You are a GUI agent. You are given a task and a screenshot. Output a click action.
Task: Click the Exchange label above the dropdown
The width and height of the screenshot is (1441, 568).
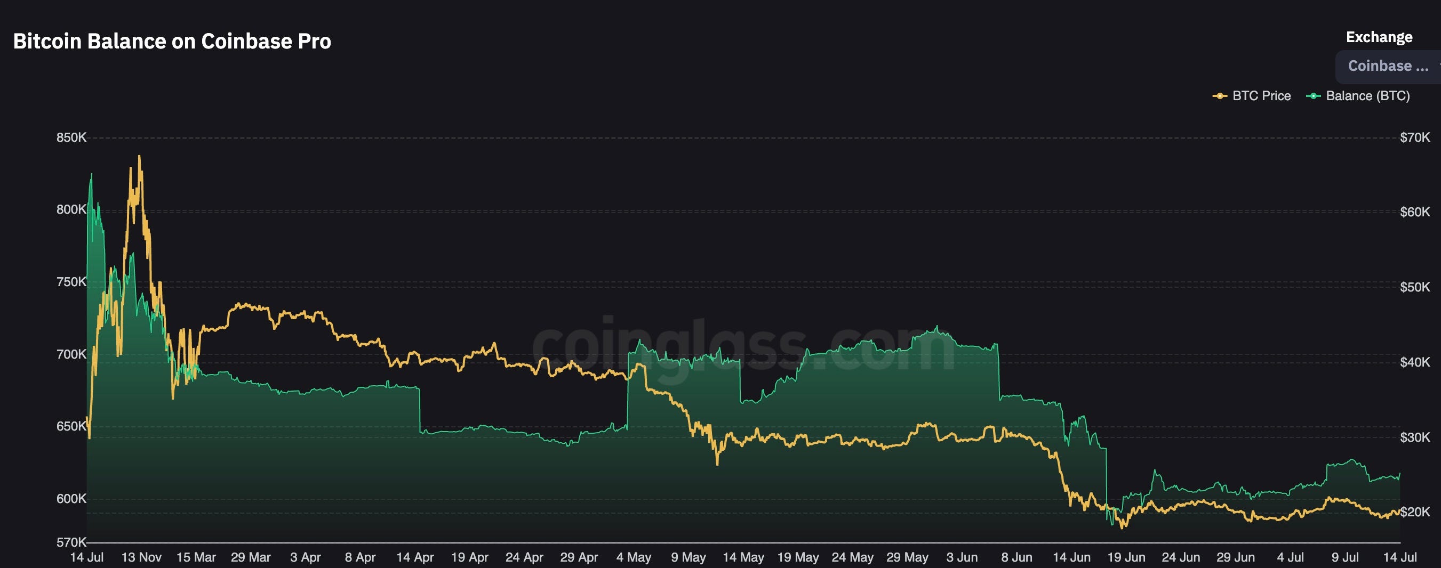pyautogui.click(x=1379, y=37)
